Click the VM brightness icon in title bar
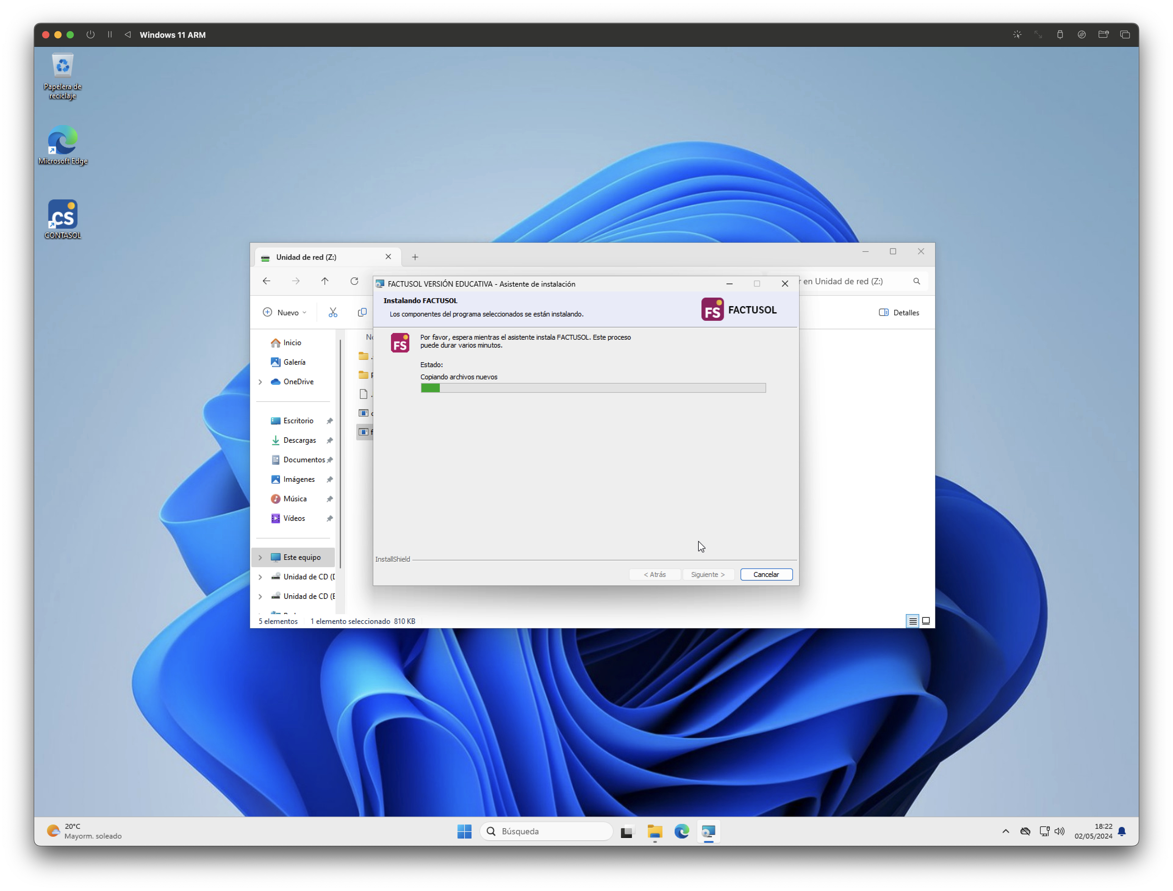This screenshot has width=1173, height=891. coord(1017,34)
